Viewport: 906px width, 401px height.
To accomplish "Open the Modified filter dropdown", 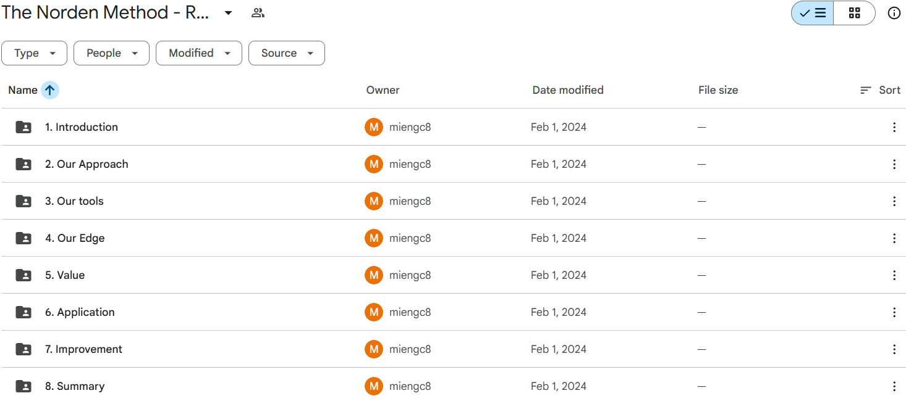I will tap(198, 53).
